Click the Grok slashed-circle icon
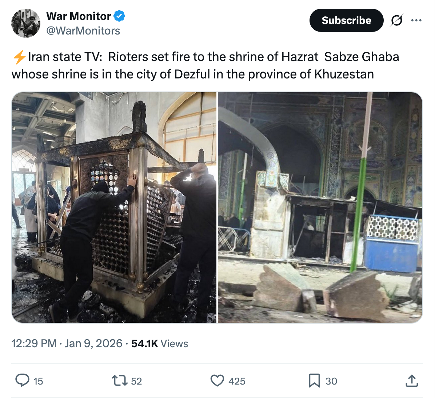This screenshot has width=435, height=398. [397, 20]
